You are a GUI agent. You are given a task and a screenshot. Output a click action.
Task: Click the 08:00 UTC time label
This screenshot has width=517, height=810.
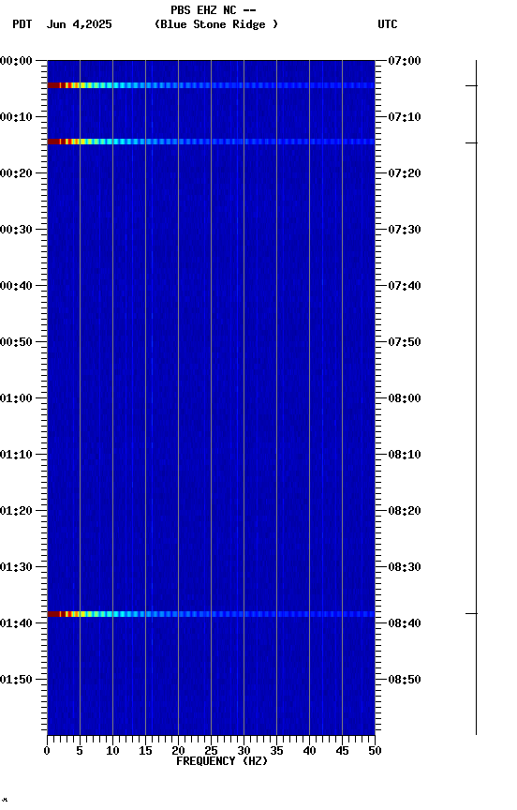click(x=405, y=398)
